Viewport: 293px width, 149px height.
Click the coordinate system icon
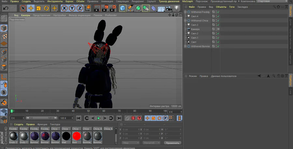click(x=88, y=8)
